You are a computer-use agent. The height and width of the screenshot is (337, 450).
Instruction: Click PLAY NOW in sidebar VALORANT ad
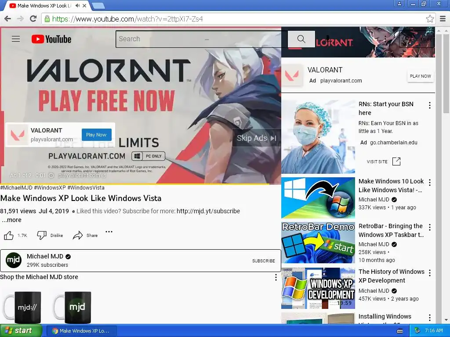click(x=420, y=76)
